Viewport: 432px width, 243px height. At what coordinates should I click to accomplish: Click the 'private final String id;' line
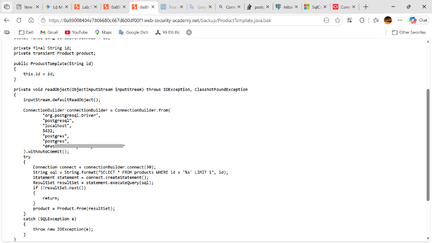point(43,48)
